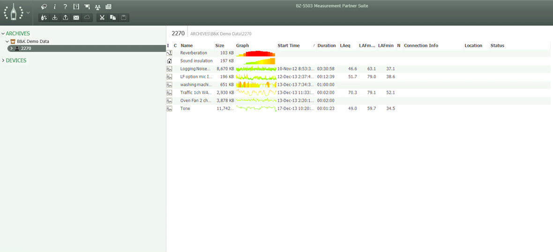Image resolution: width=553 pixels, height=252 pixels.
Task: Click the copy documents toolbar button
Action: tap(113, 18)
